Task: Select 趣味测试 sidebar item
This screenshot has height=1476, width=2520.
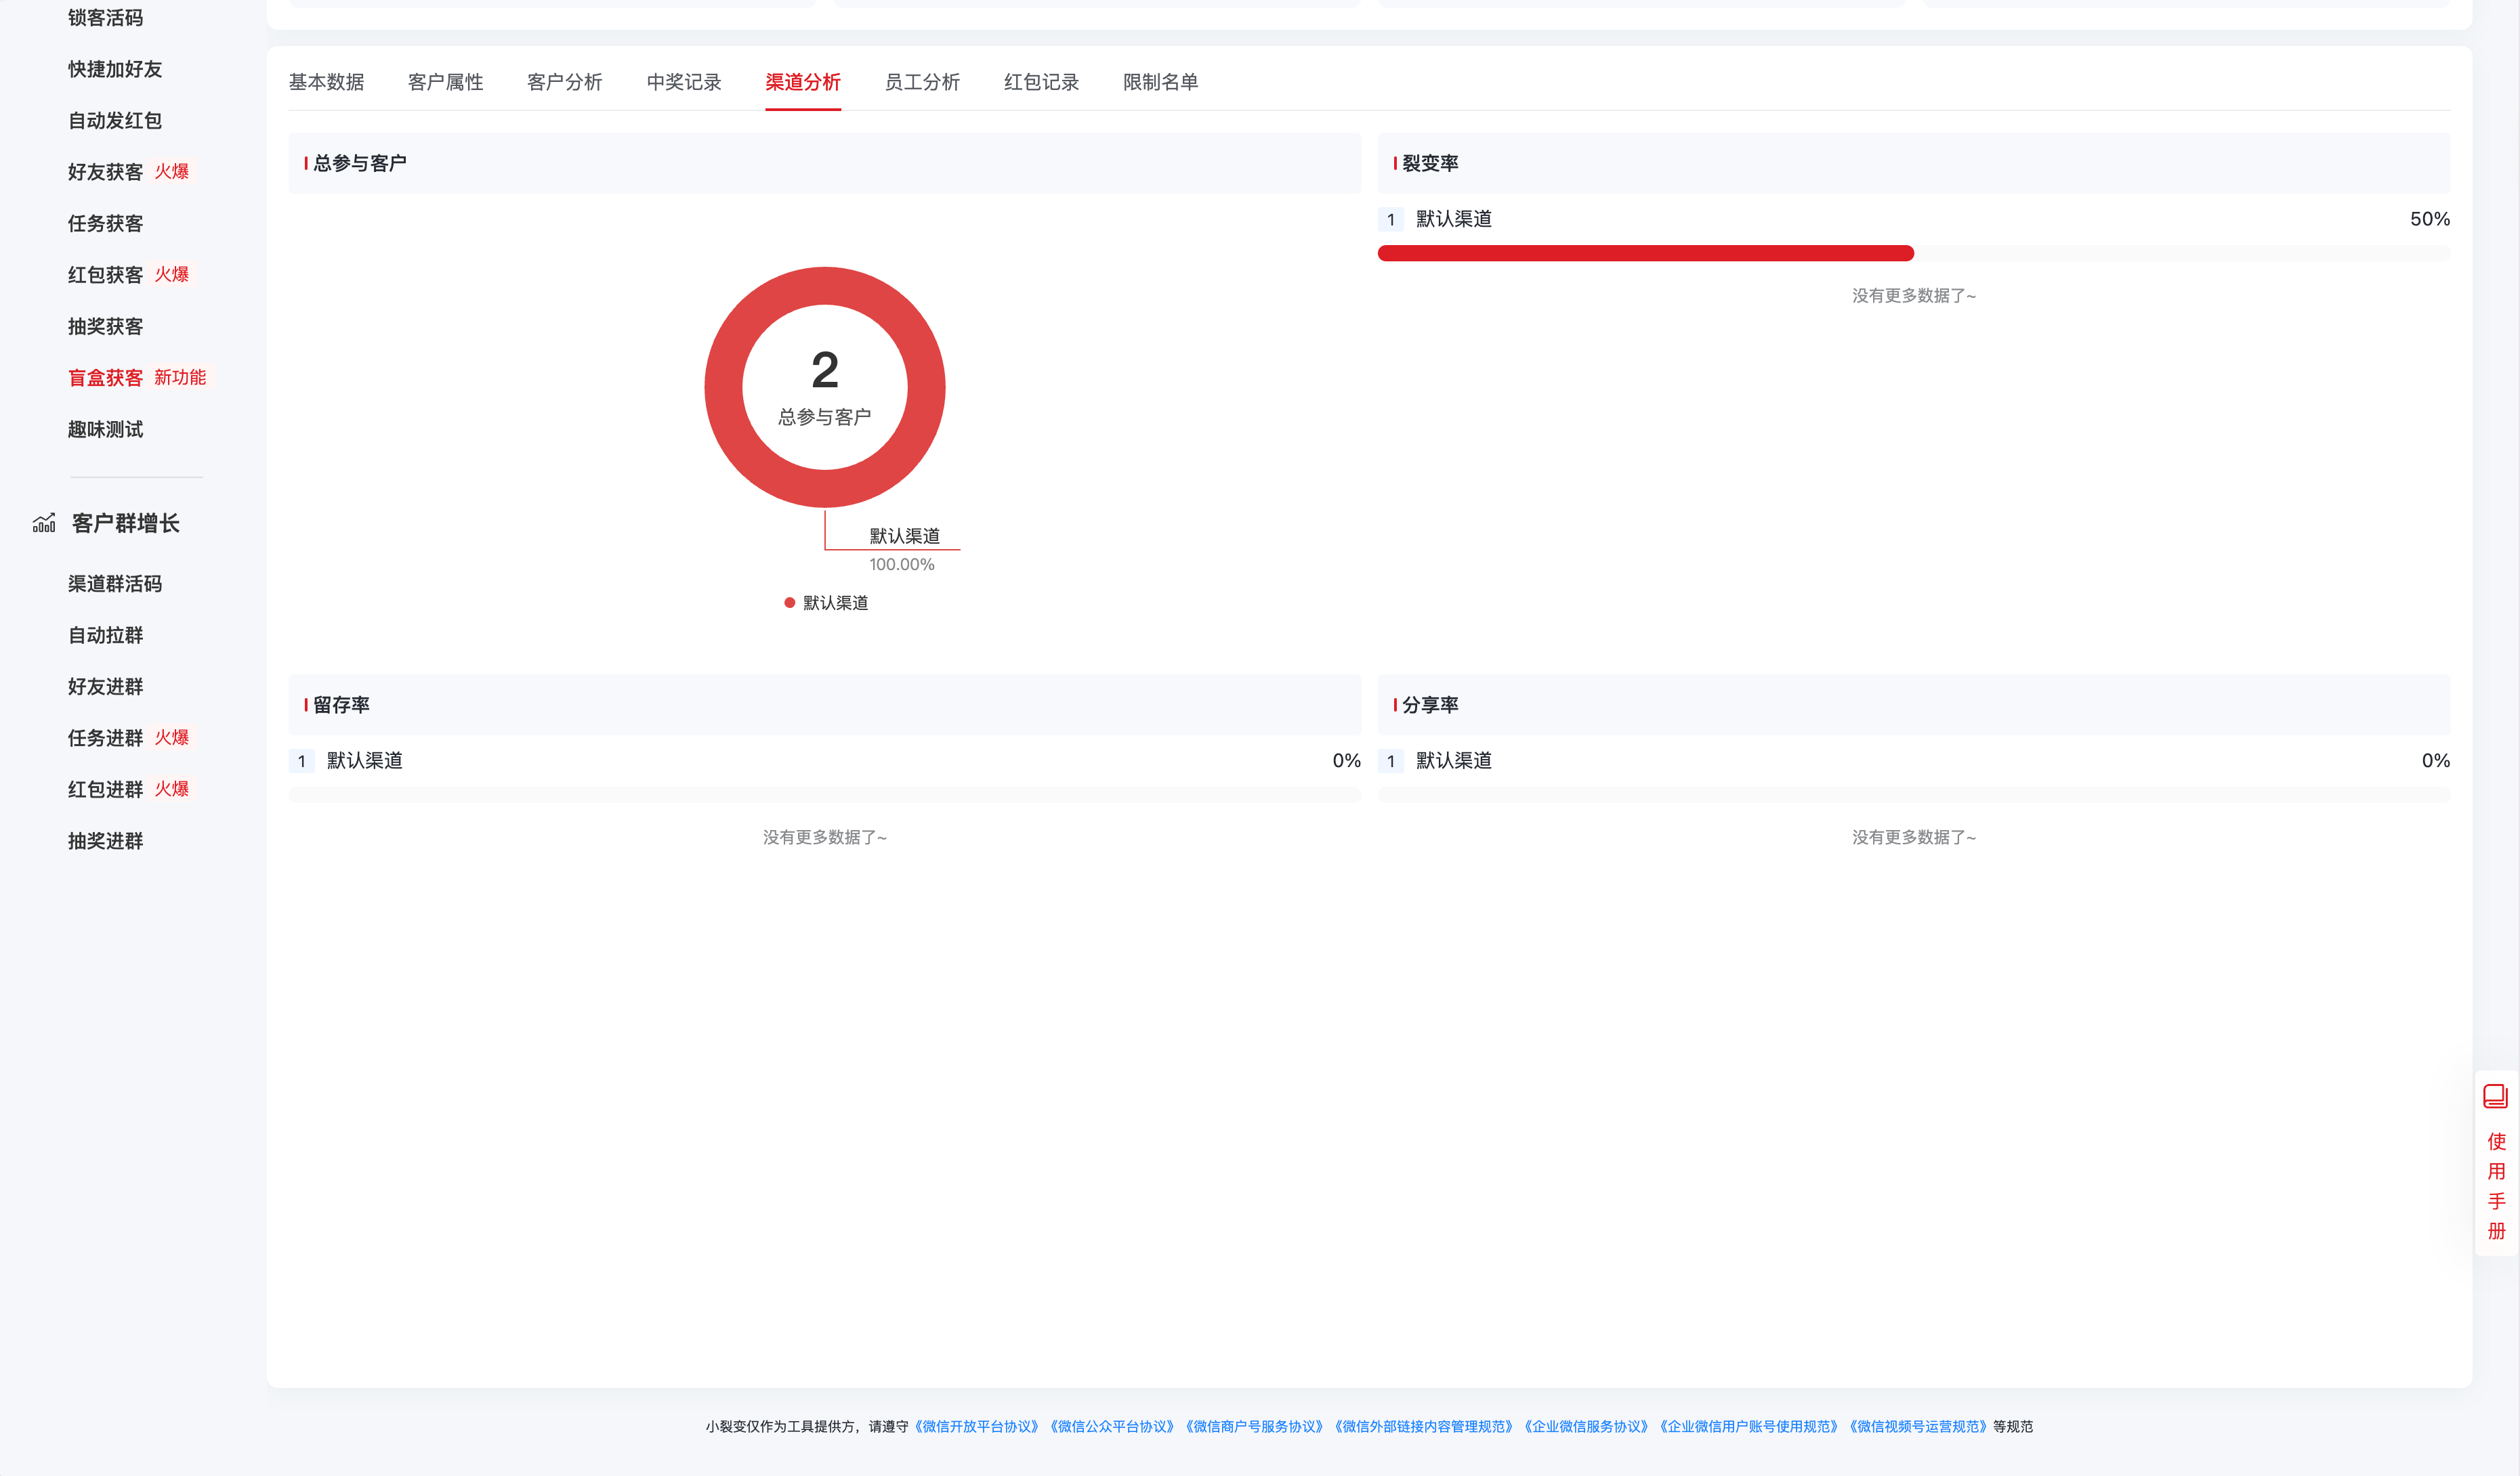Action: click(105, 430)
